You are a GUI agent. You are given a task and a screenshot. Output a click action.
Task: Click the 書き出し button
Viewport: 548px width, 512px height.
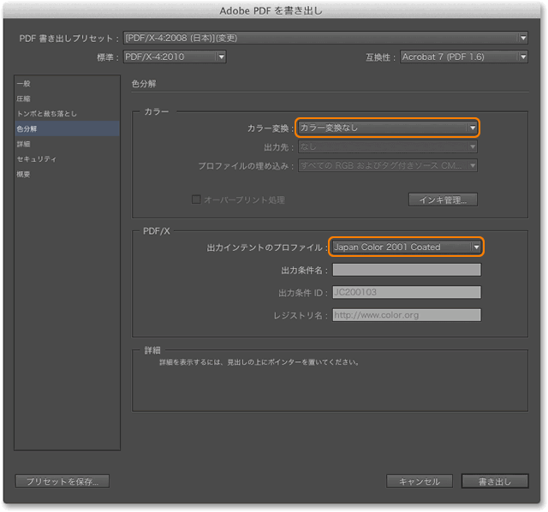495,481
